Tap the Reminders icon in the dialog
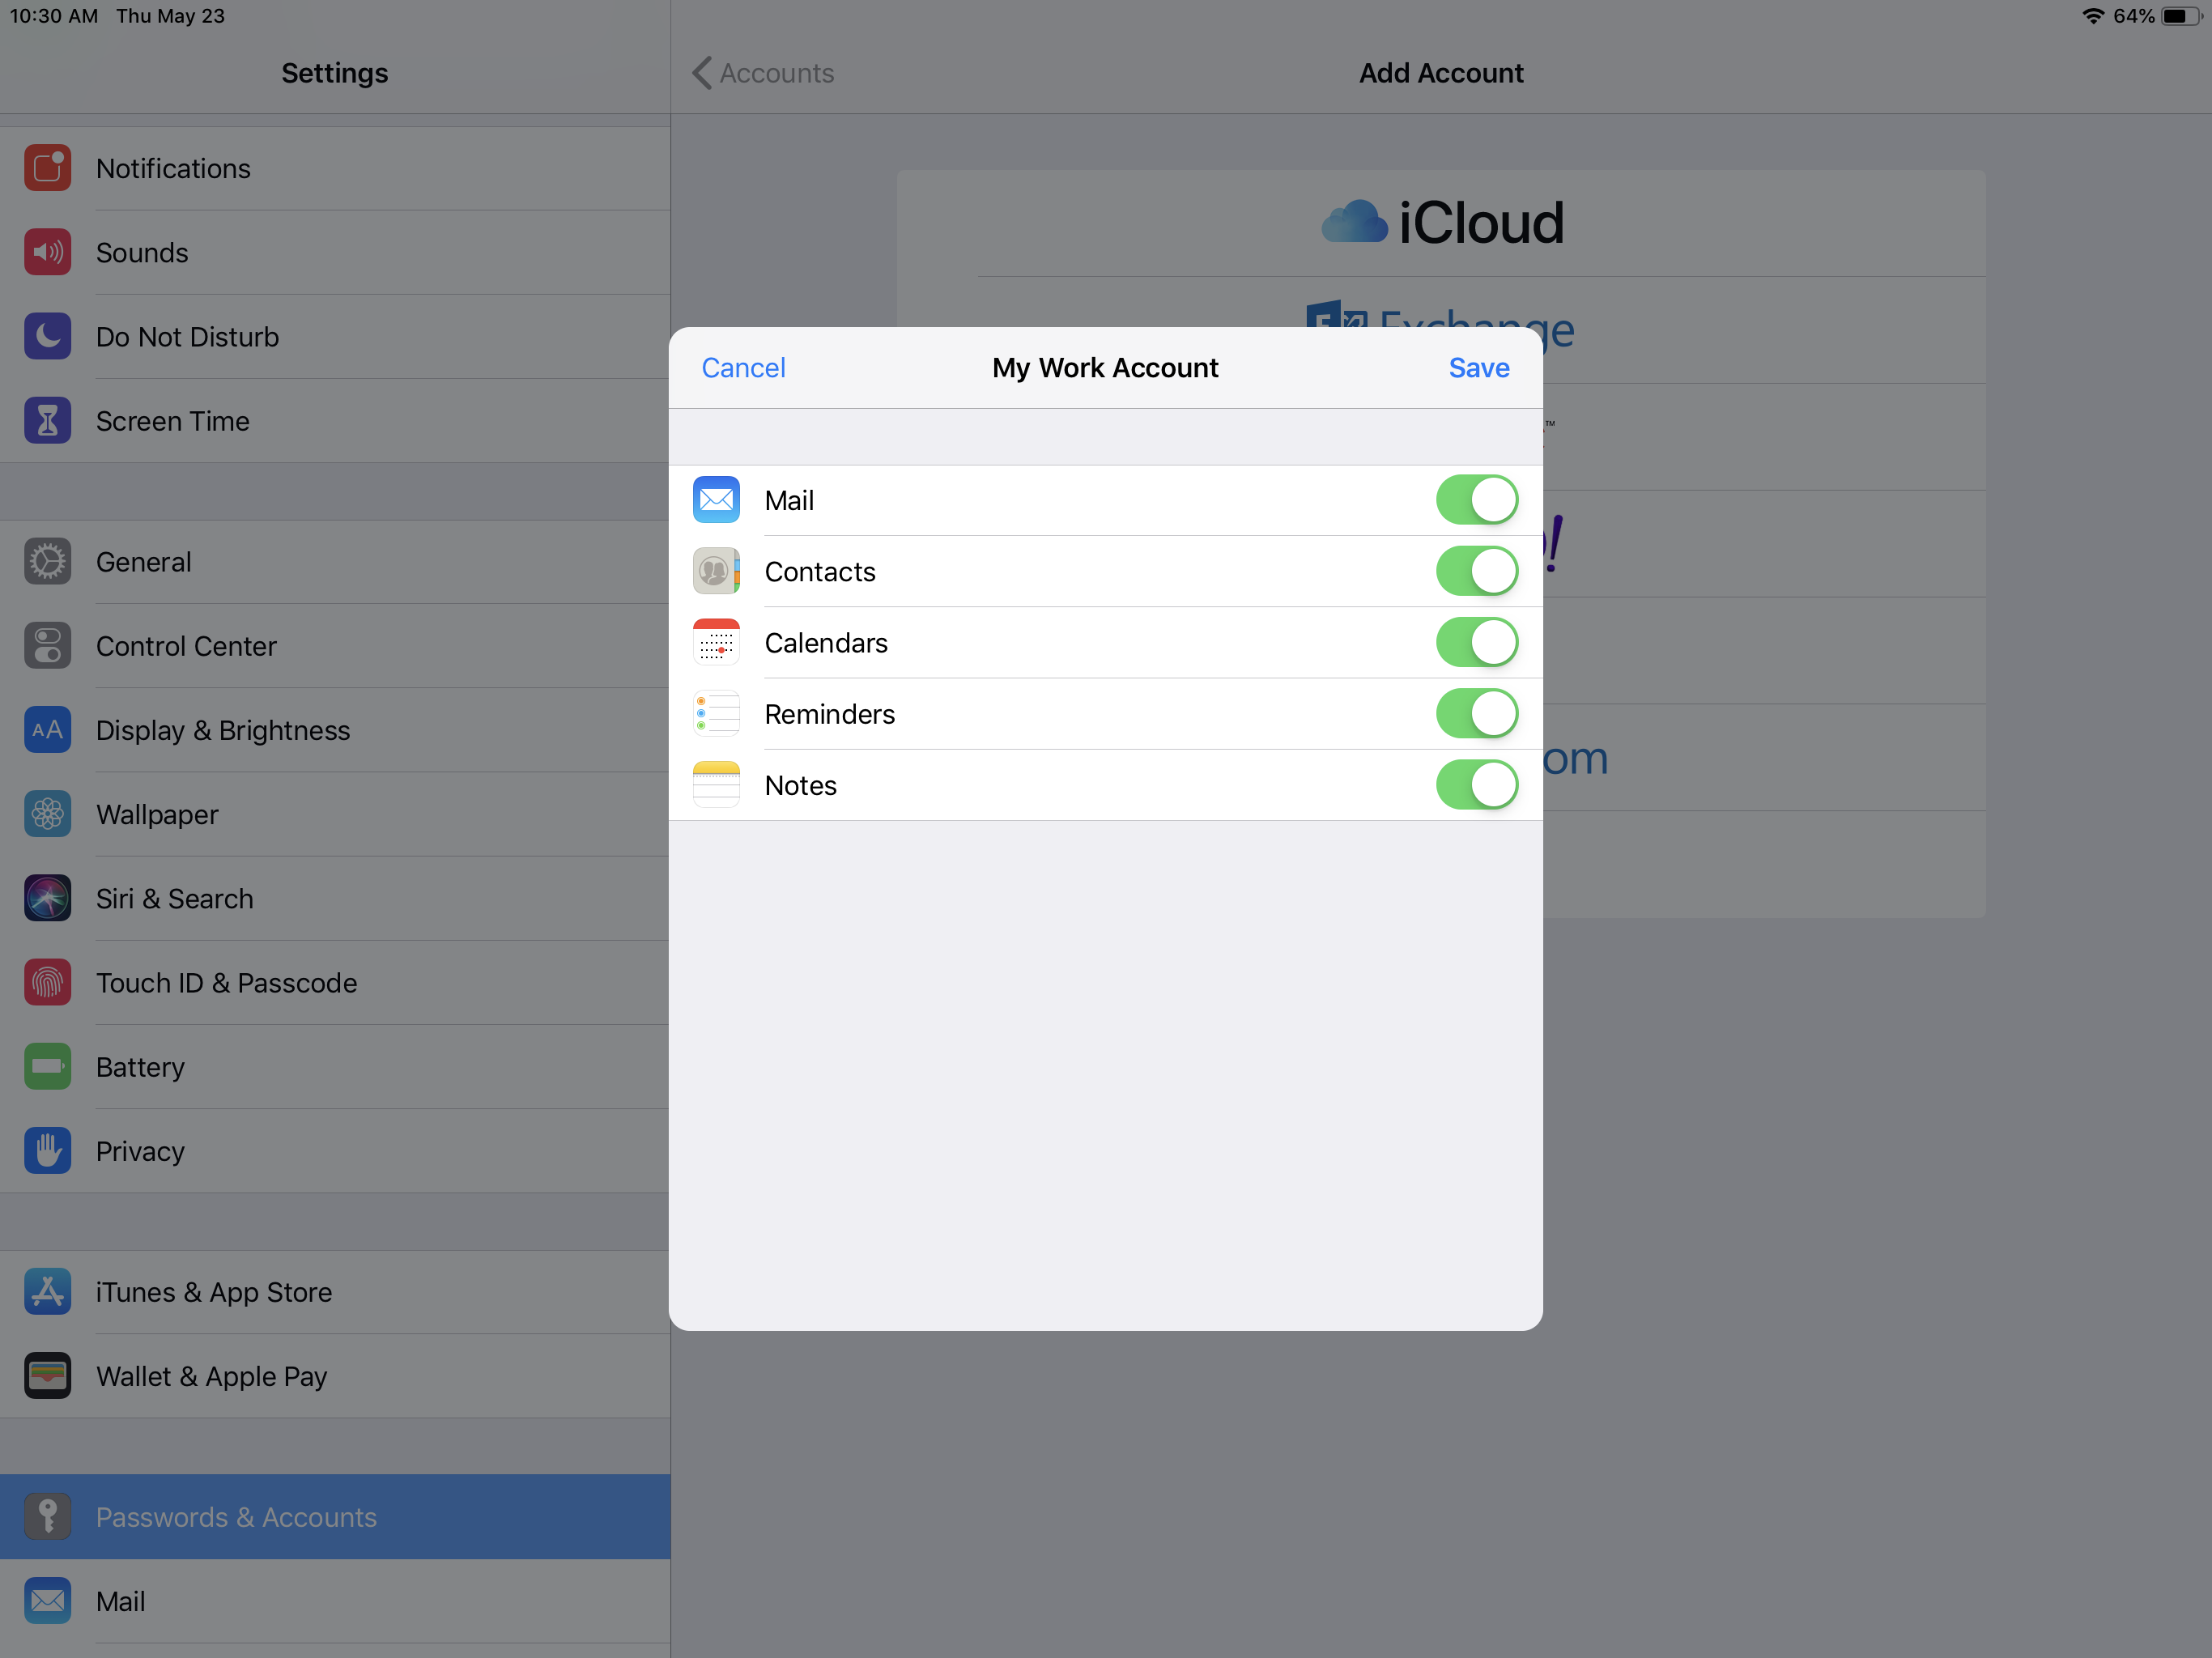This screenshot has height=1658, width=2212. click(716, 714)
